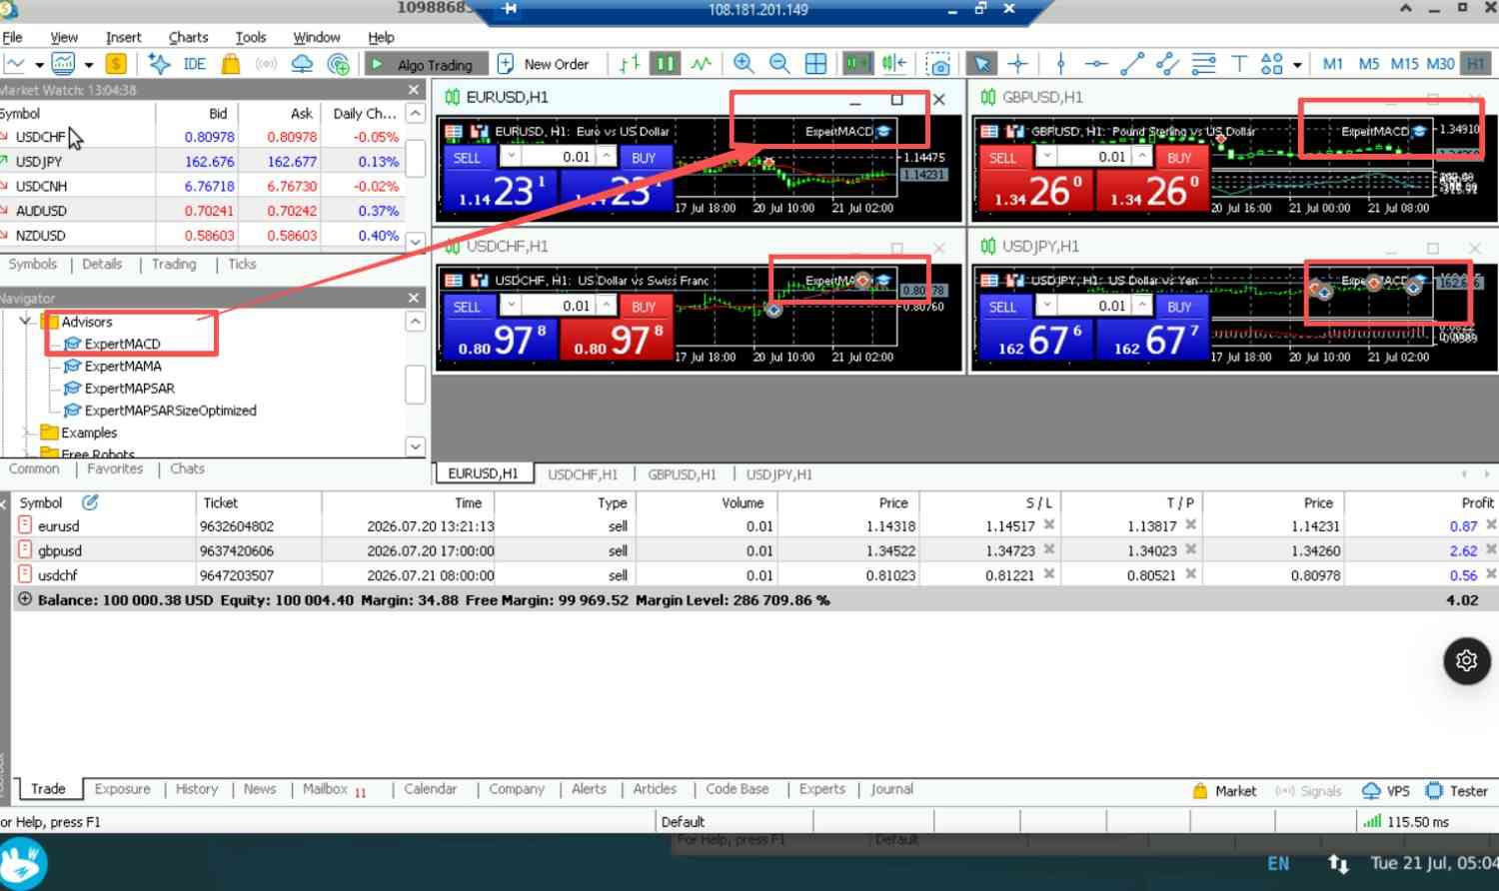Click SELL on the EURUSD chart

tap(467, 158)
